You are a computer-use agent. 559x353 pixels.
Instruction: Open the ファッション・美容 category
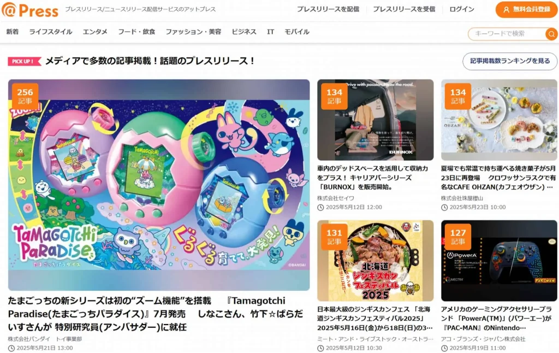tap(193, 32)
